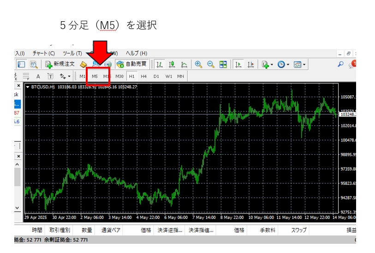The image size is (375, 253).
Task: Open the search magnifier icon
Action: 340,65
